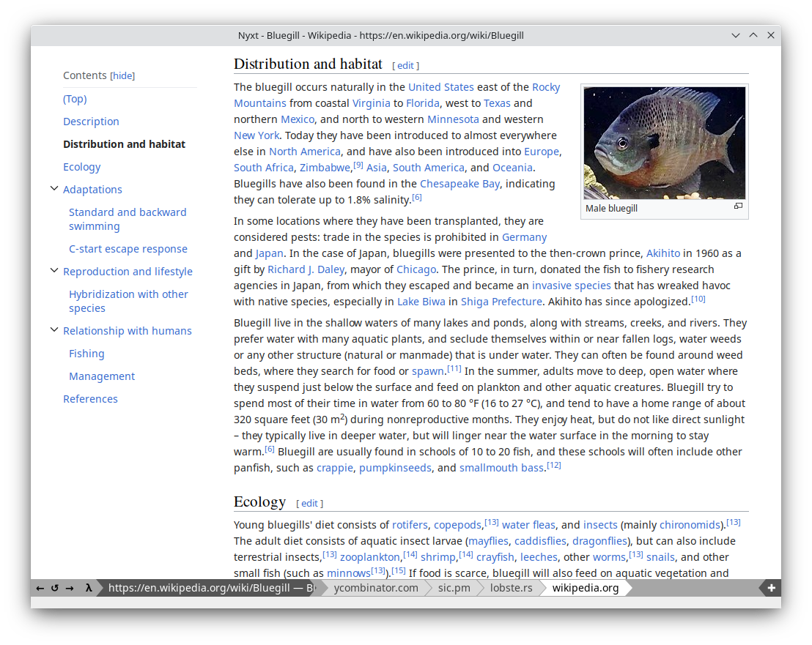Image resolution: width=812 pixels, height=645 pixels.
Task: Open the rotifers link
Action: (x=410, y=524)
